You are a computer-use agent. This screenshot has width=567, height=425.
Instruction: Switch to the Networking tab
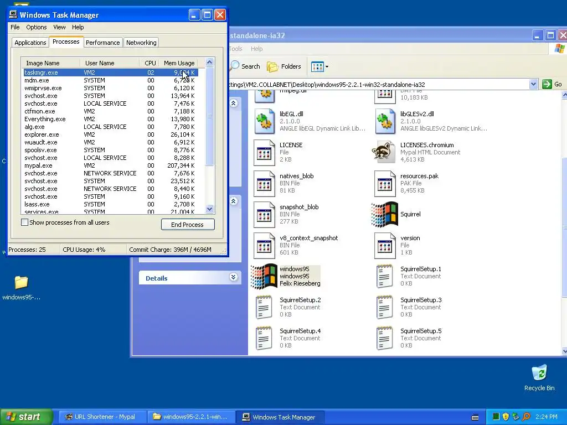(x=141, y=42)
